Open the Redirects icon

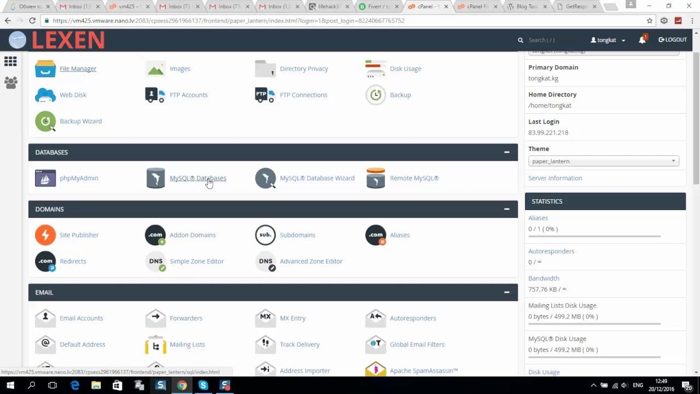tap(45, 261)
